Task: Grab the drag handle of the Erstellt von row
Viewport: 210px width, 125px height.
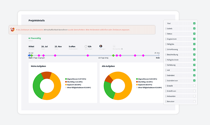Action: point(166,91)
